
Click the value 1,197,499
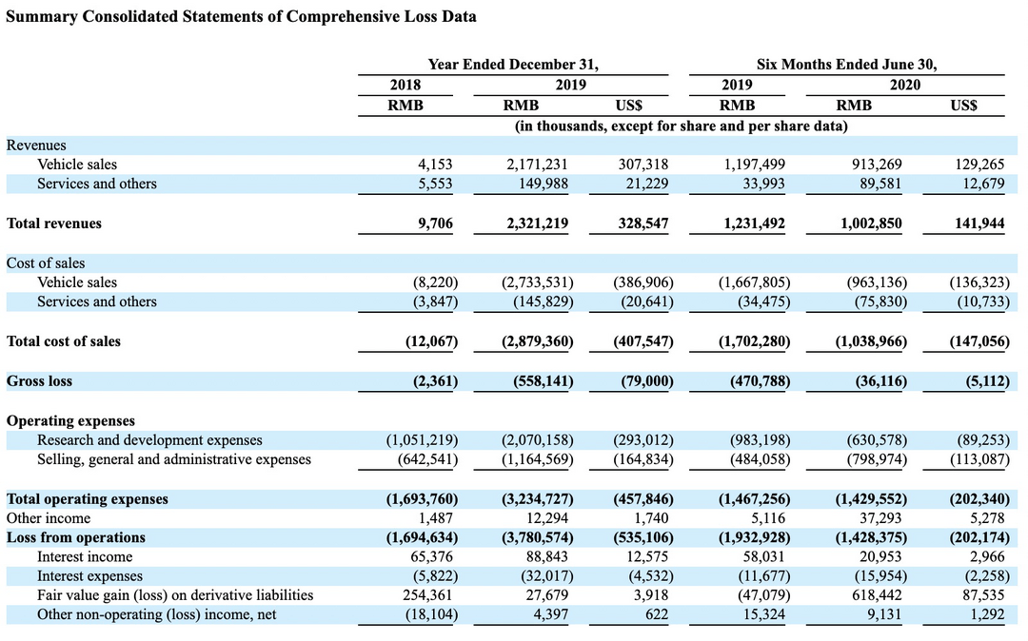tap(754, 165)
